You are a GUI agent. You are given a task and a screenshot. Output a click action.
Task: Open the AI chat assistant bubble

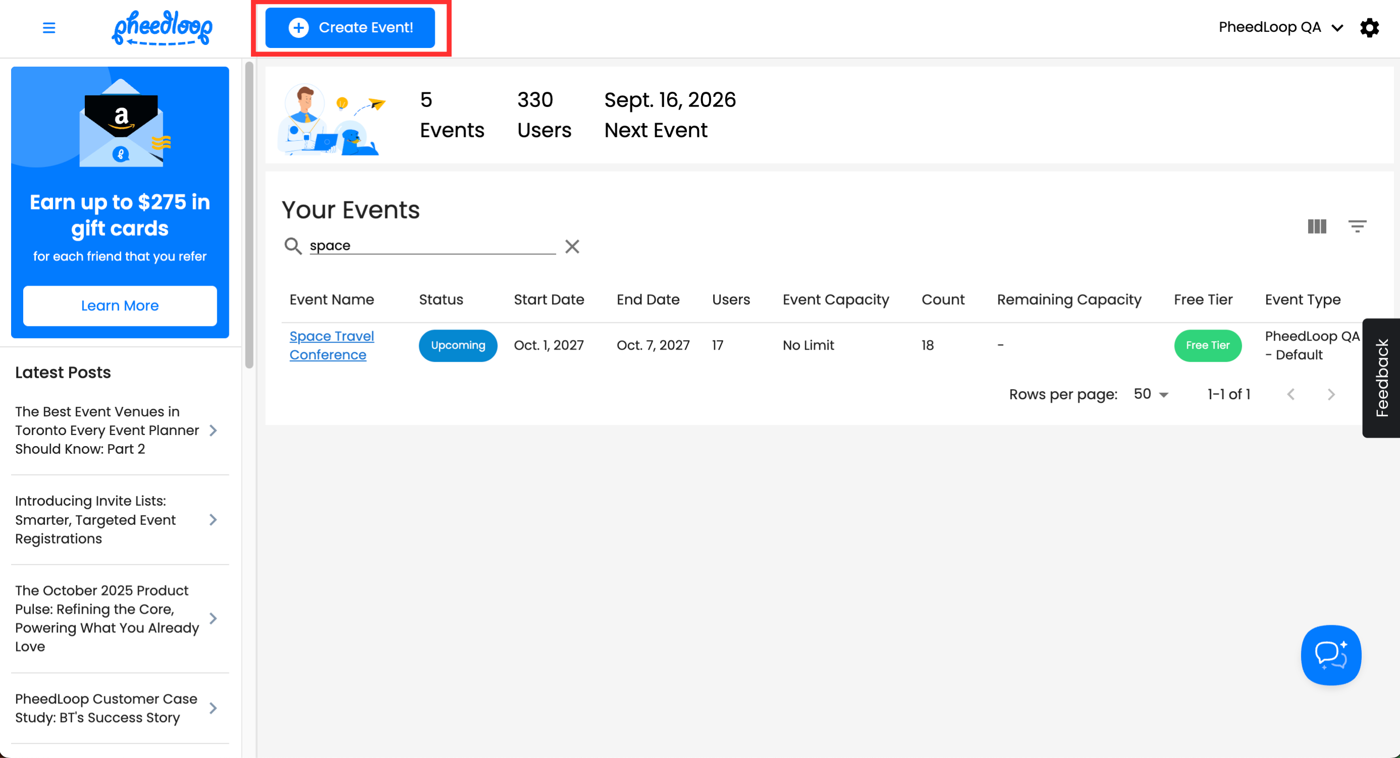[x=1330, y=655]
